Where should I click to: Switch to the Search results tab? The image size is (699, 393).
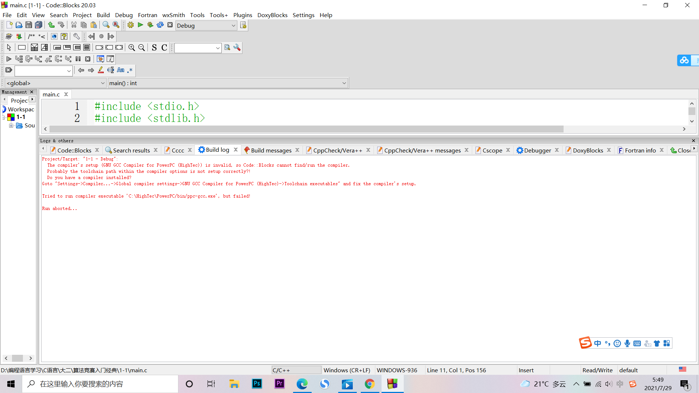pyautogui.click(x=131, y=150)
